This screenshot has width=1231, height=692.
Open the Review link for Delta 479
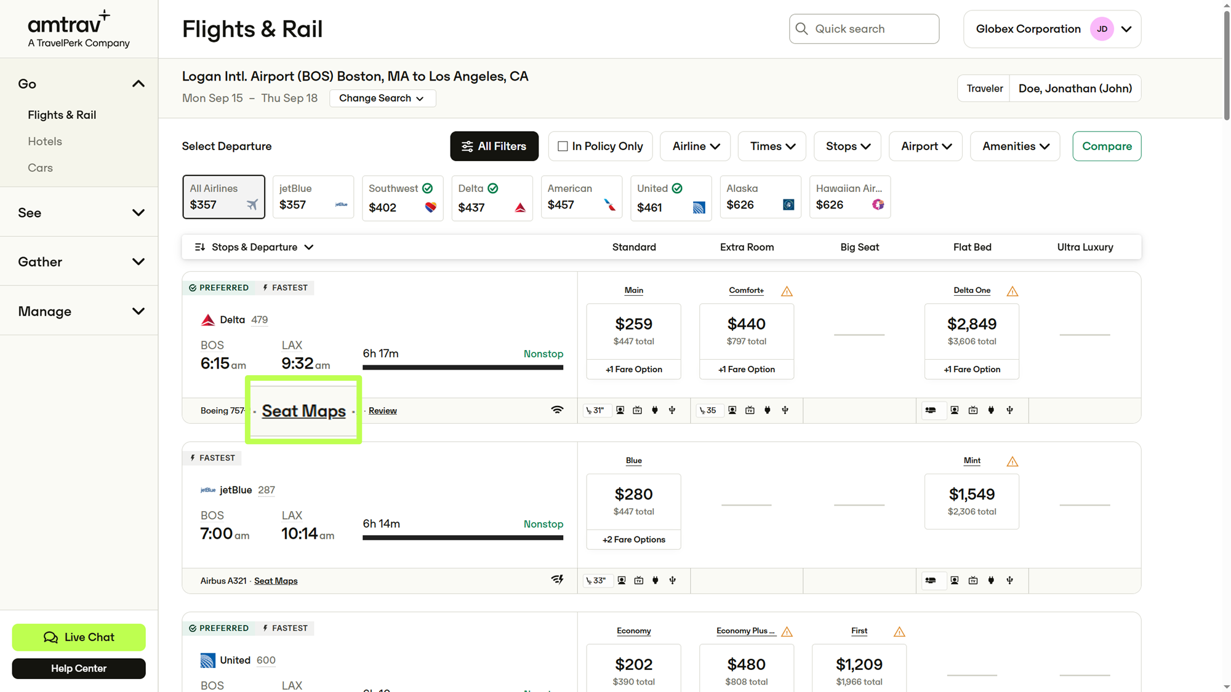point(382,411)
